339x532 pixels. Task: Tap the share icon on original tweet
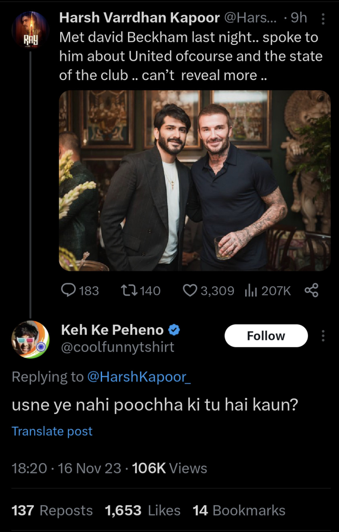311,290
